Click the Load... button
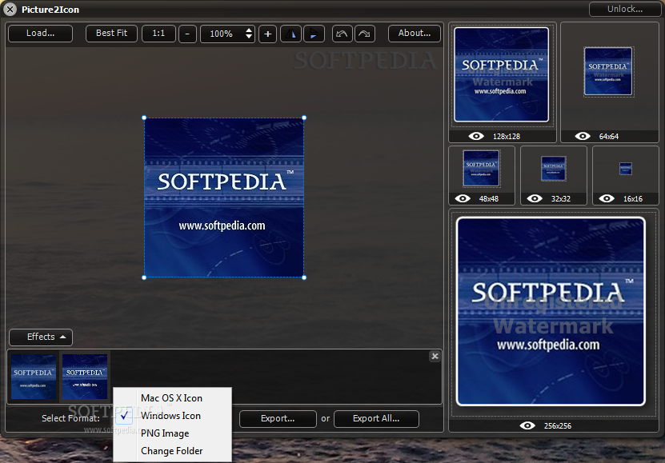This screenshot has width=665, height=463. (40, 34)
